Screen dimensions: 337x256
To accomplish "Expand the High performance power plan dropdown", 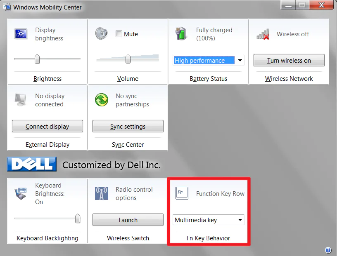I will (x=240, y=60).
